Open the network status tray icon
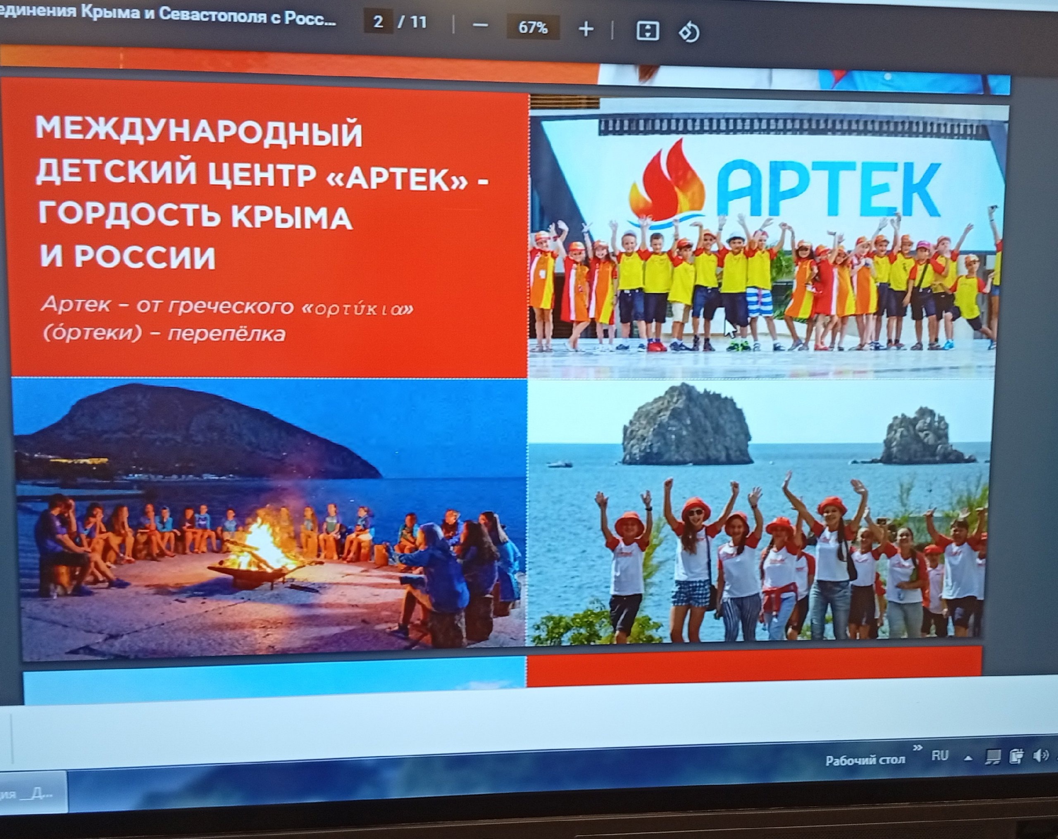This screenshot has width=1058, height=839. point(993,758)
